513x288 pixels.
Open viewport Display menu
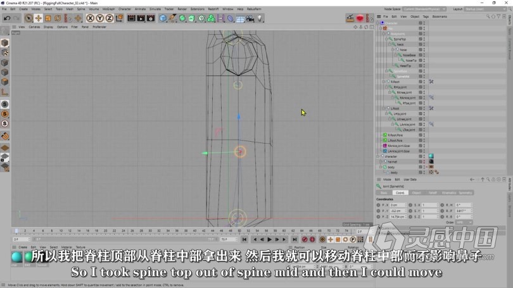(48, 27)
